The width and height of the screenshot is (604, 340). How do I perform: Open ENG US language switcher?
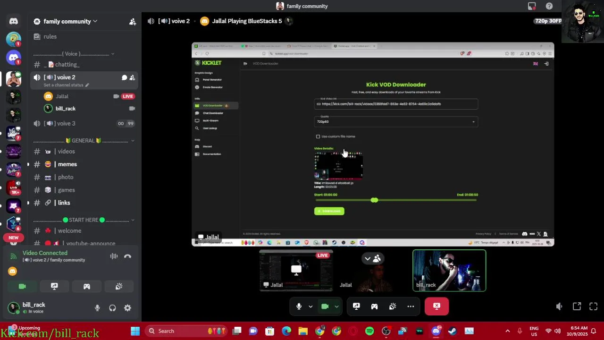[x=534, y=331]
